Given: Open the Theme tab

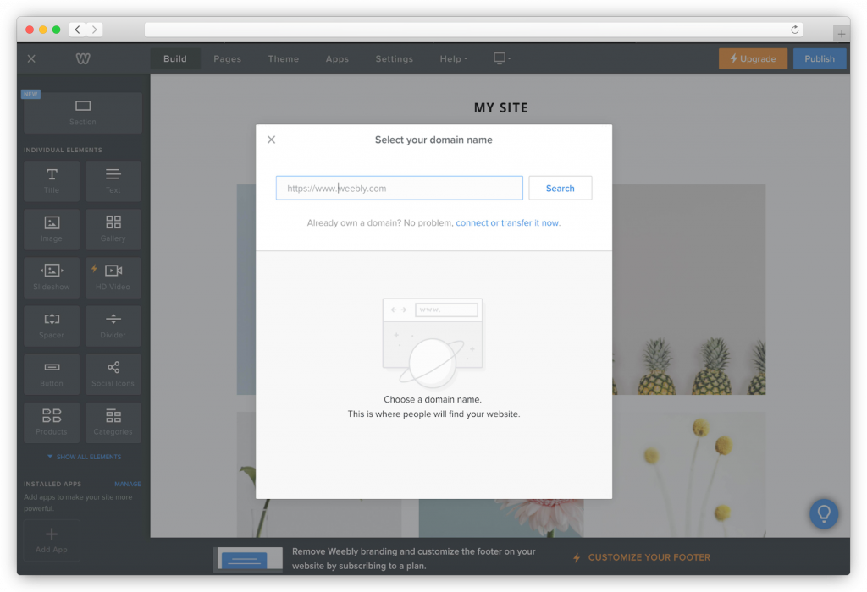Looking at the screenshot, I should (x=284, y=58).
